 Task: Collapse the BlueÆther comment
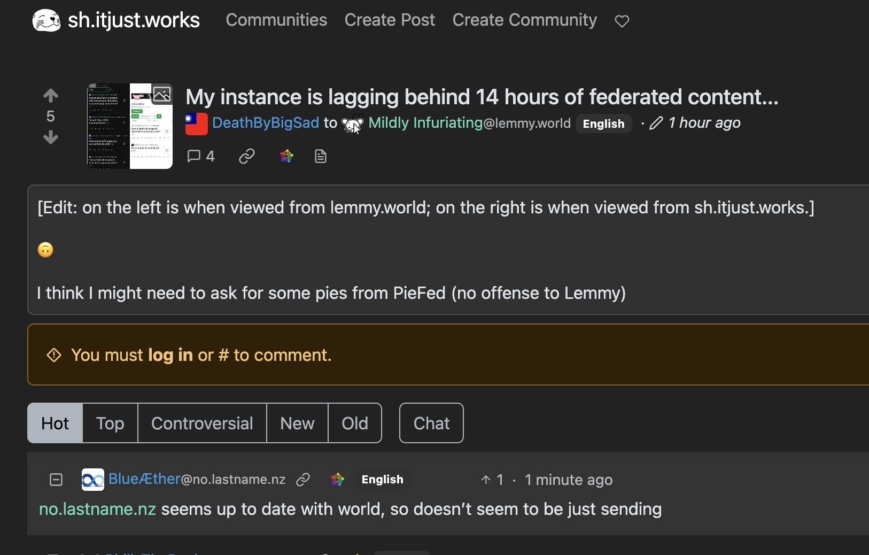pos(56,480)
